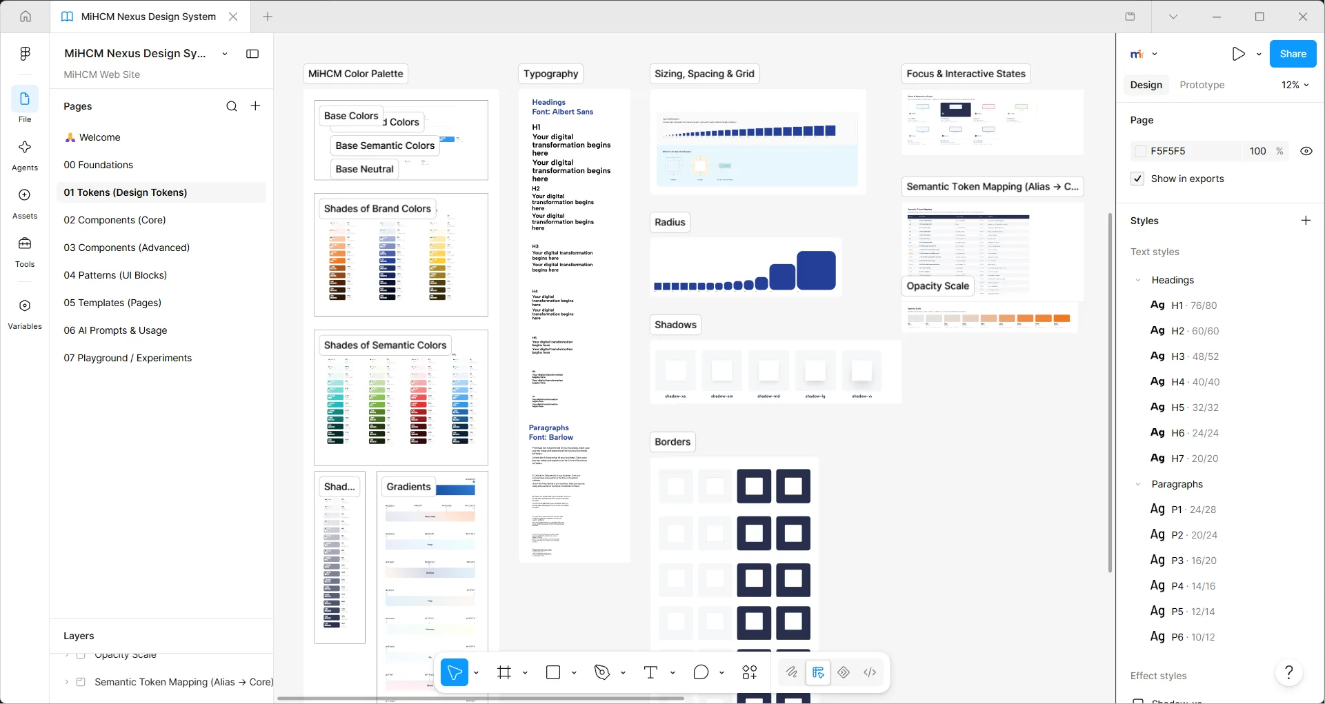Viewport: 1325px width, 704px height.
Task: Select the Rectangle shape tool
Action: point(553,672)
